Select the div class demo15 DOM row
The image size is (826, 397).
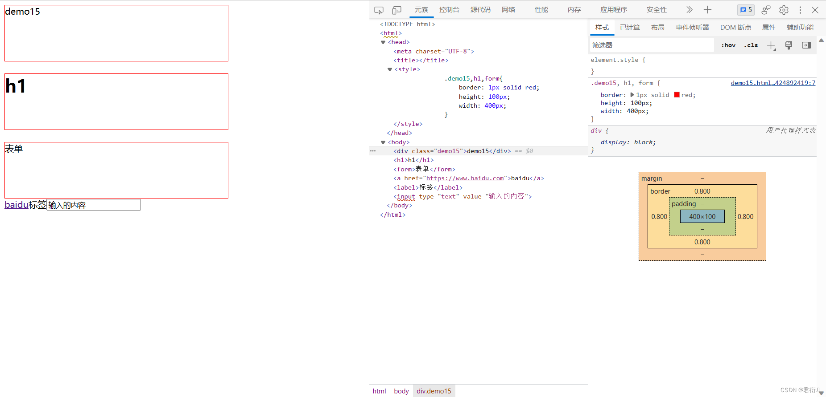coord(478,151)
